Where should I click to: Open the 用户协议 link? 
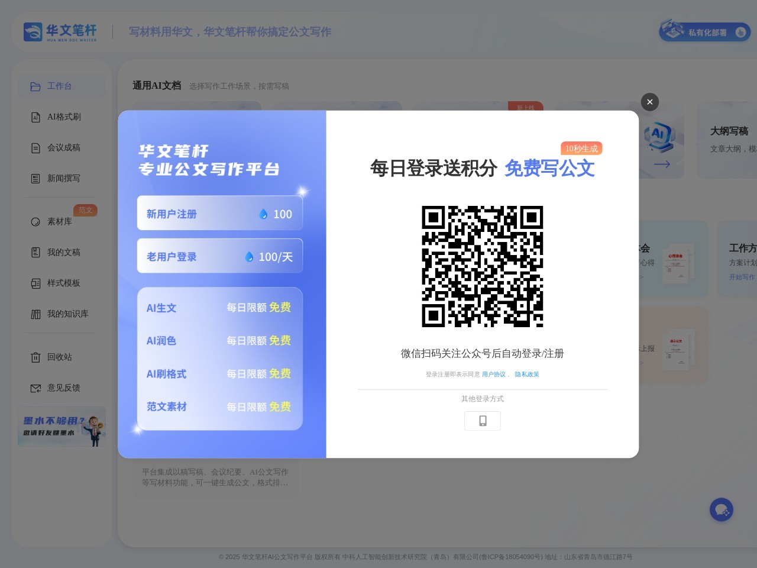[493, 375]
